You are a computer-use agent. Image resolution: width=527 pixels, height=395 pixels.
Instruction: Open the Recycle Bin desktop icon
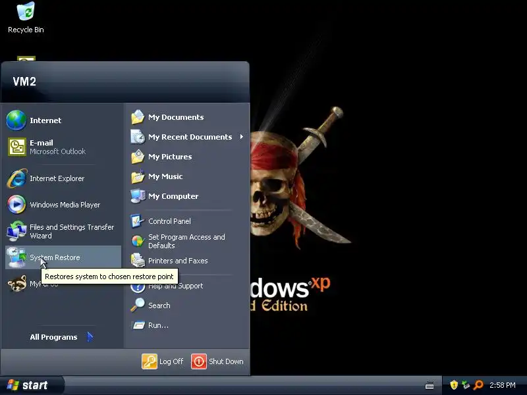point(26,11)
